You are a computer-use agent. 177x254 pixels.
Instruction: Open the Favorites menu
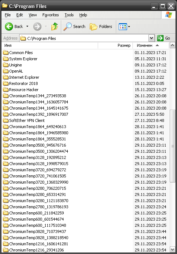pyautogui.click(x=51, y=15)
